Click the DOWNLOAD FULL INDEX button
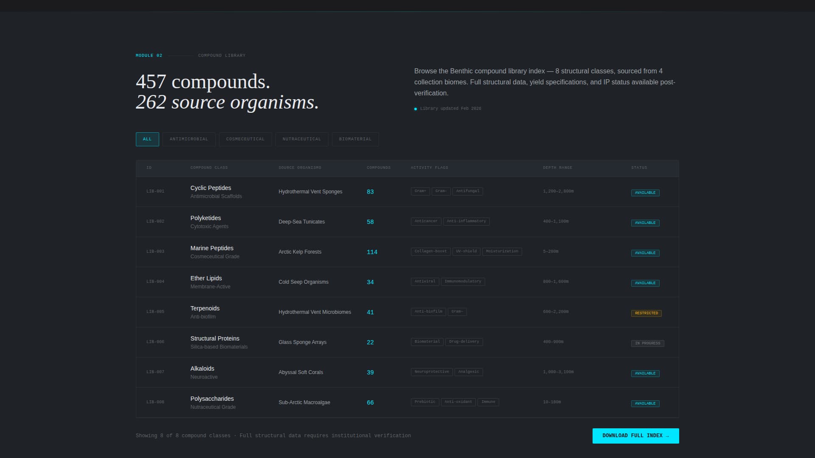The width and height of the screenshot is (815, 458). 635,436
